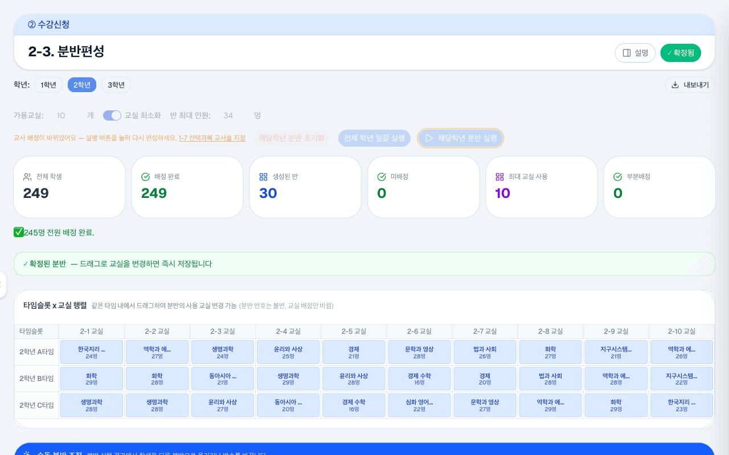
Task: Select the 1학년 grade tab
Action: pos(48,85)
